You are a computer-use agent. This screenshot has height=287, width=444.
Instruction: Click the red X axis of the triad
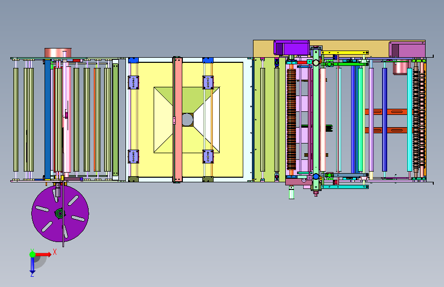point(43,254)
